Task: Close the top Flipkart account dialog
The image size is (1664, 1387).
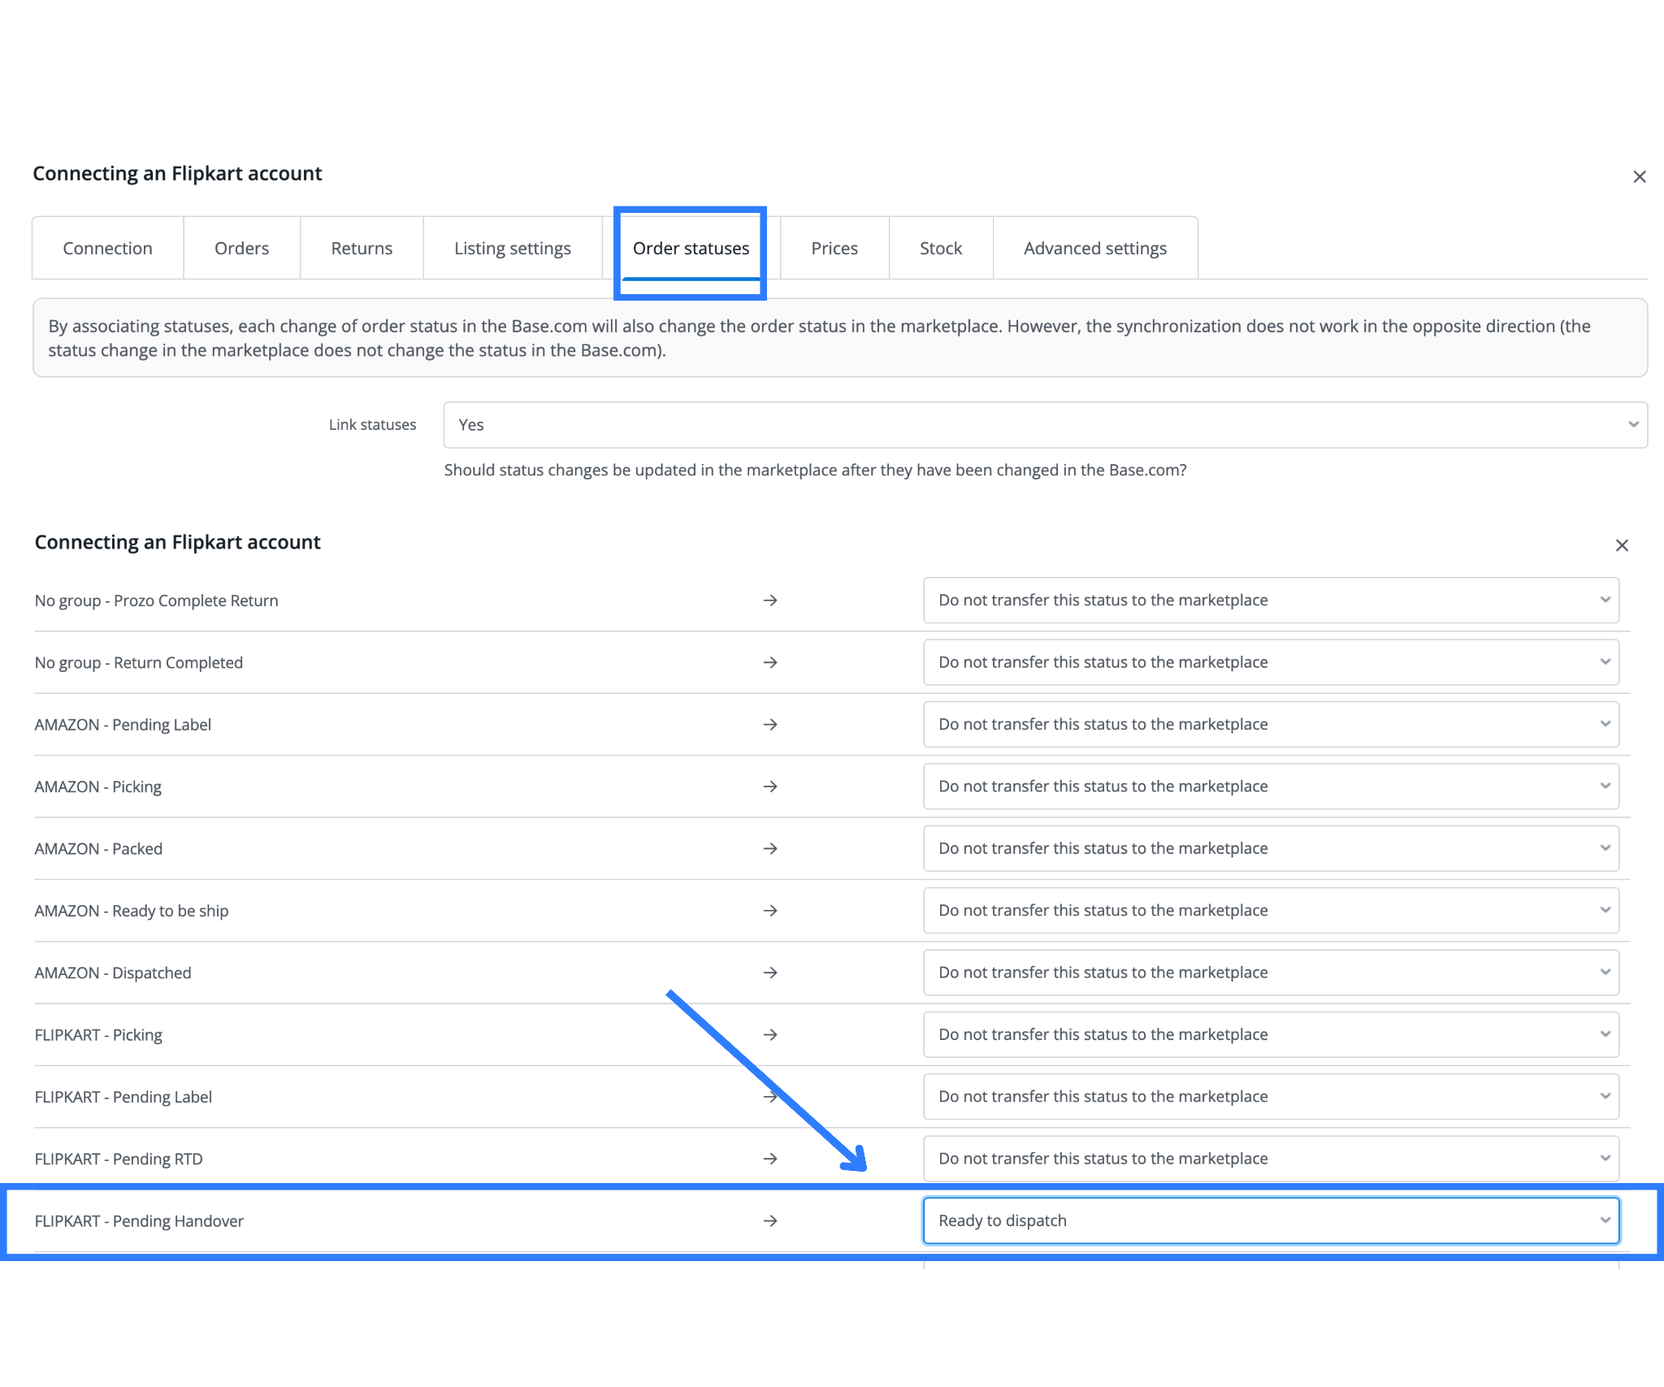Action: click(x=1639, y=177)
